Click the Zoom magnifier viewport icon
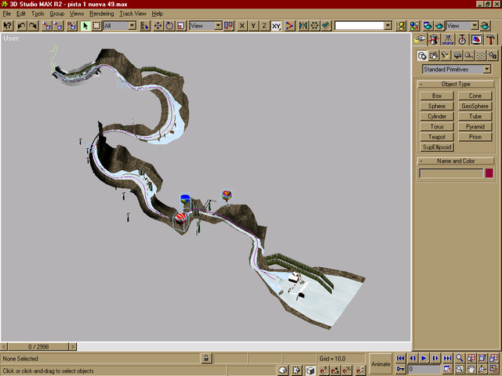This screenshot has width=502, height=376. tap(460, 358)
